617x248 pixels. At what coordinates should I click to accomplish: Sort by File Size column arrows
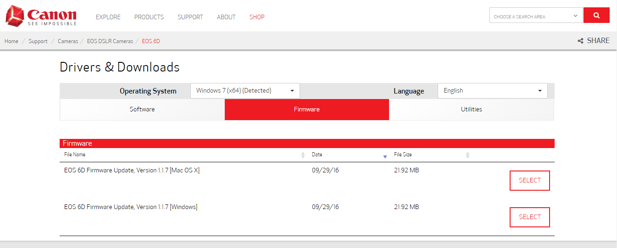pyautogui.click(x=467, y=155)
